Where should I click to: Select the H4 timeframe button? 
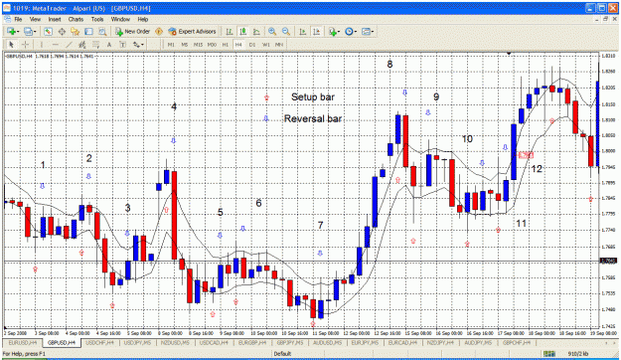[238, 45]
